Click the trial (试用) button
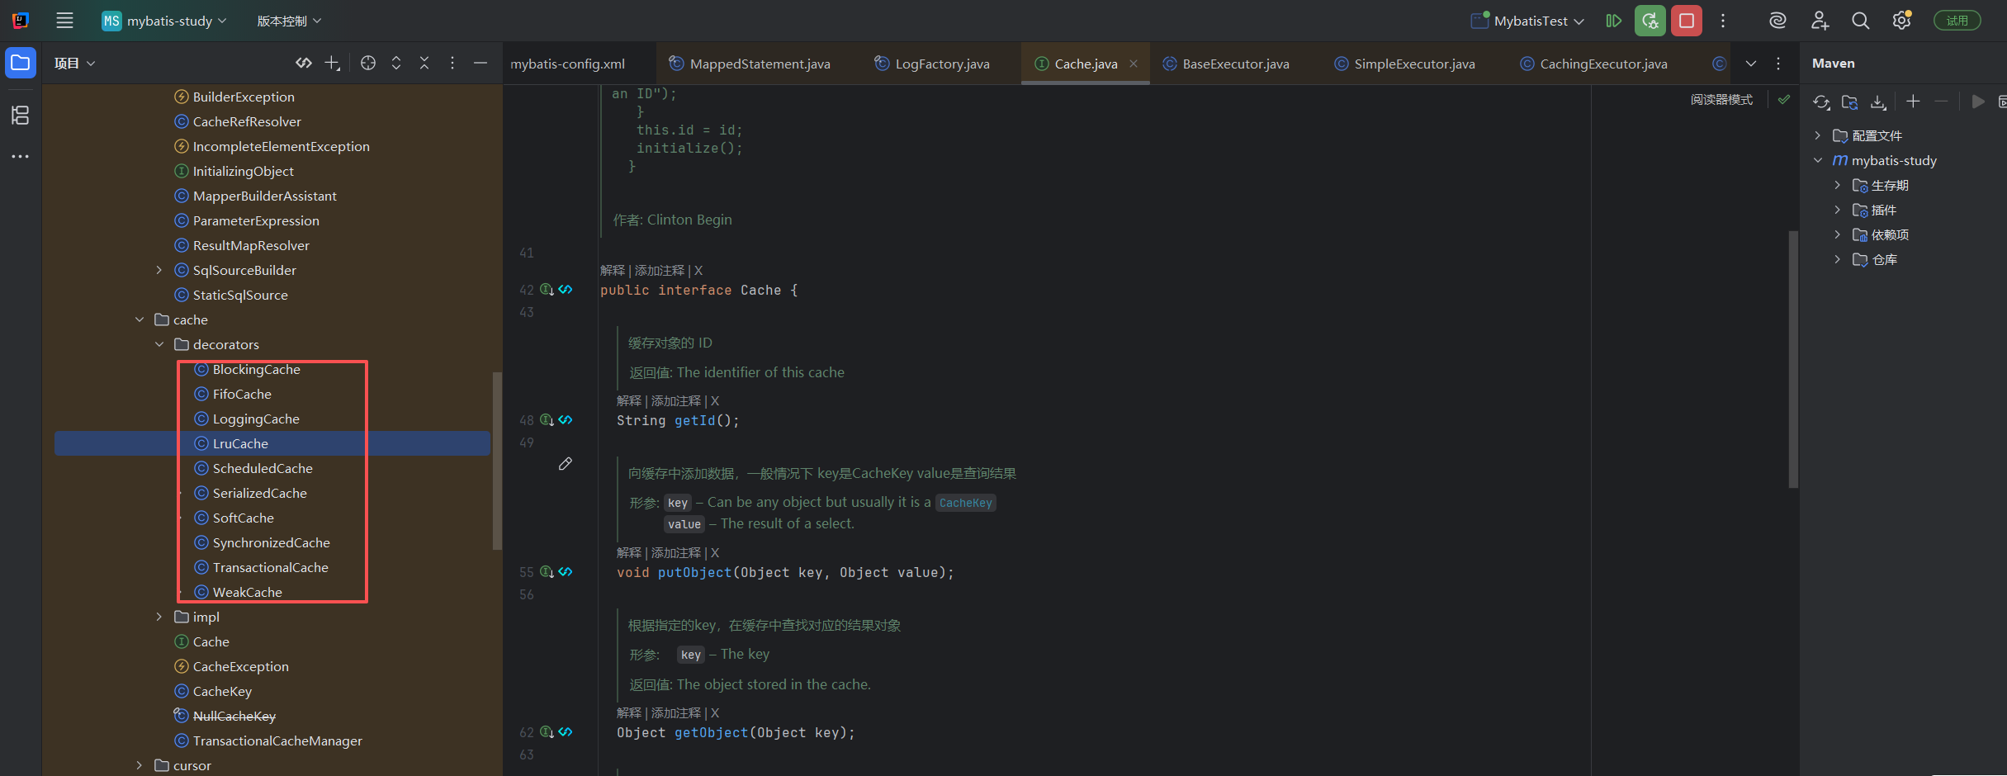Image resolution: width=2007 pixels, height=776 pixels. tap(1957, 21)
